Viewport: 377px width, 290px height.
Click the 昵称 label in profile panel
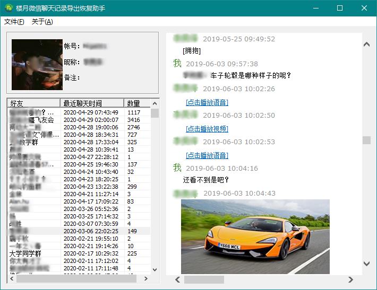pos(72,62)
